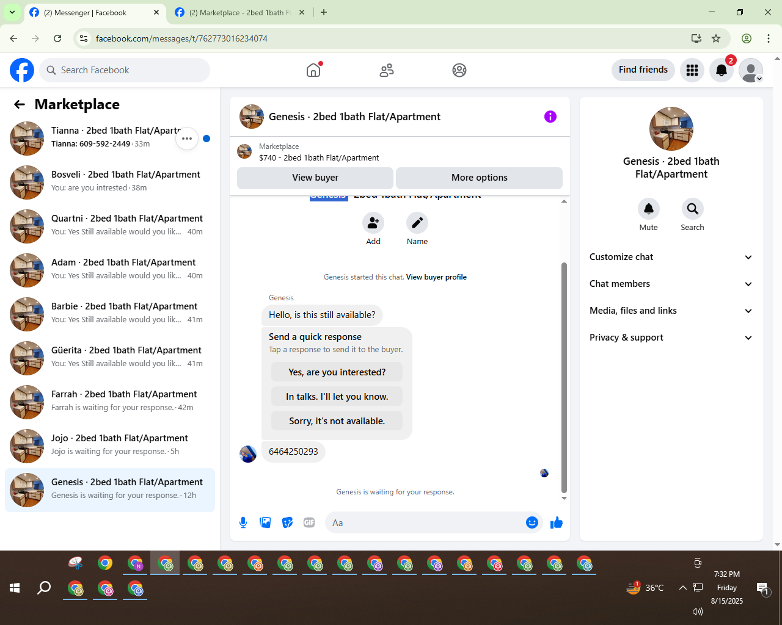
Task: Click the More options button
Action: [479, 178]
